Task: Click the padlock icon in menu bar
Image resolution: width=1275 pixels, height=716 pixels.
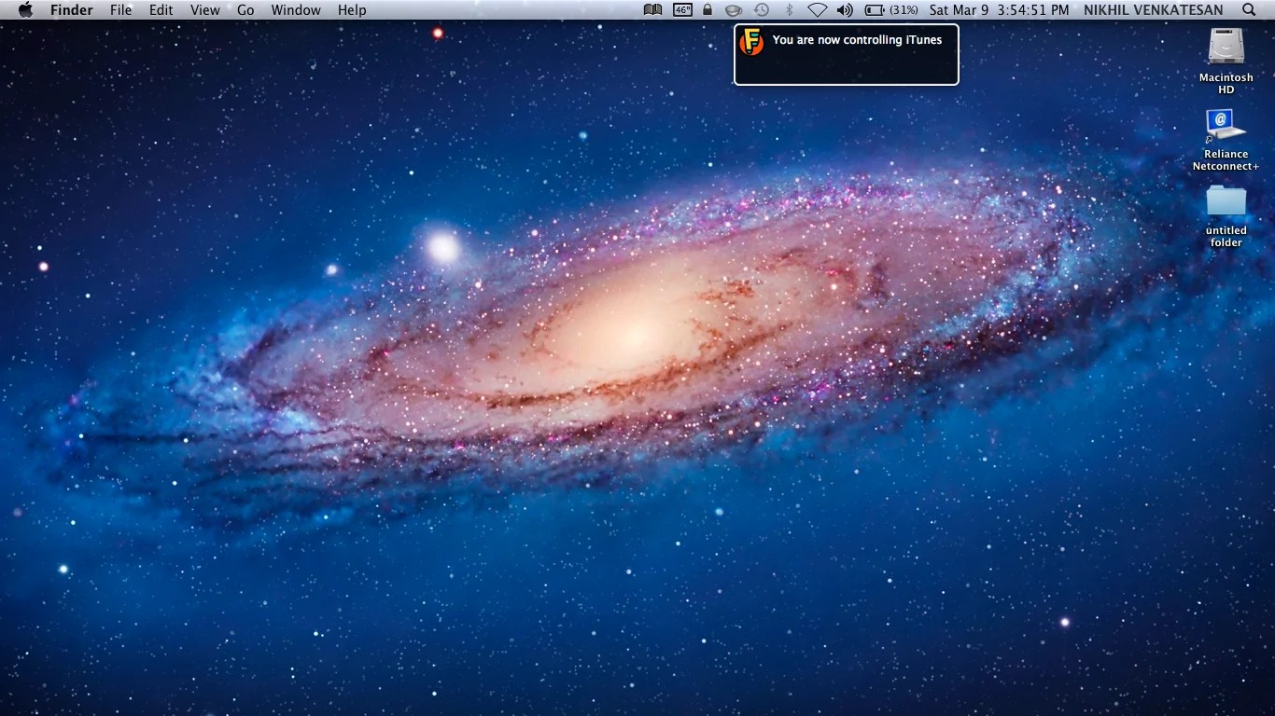Action: tap(708, 10)
